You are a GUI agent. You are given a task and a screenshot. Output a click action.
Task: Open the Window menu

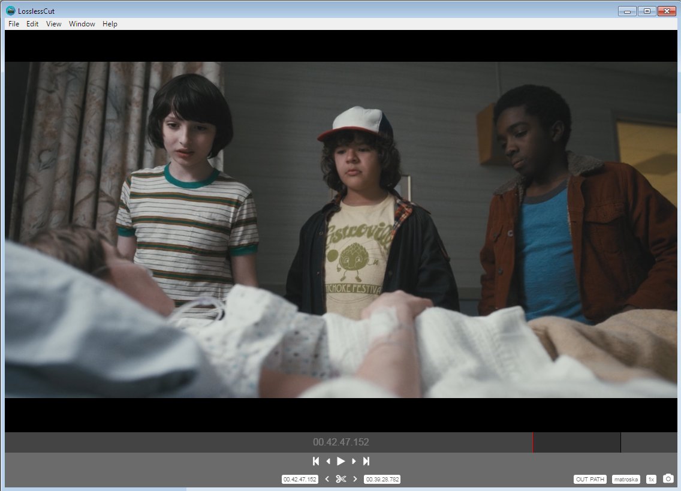tap(82, 24)
